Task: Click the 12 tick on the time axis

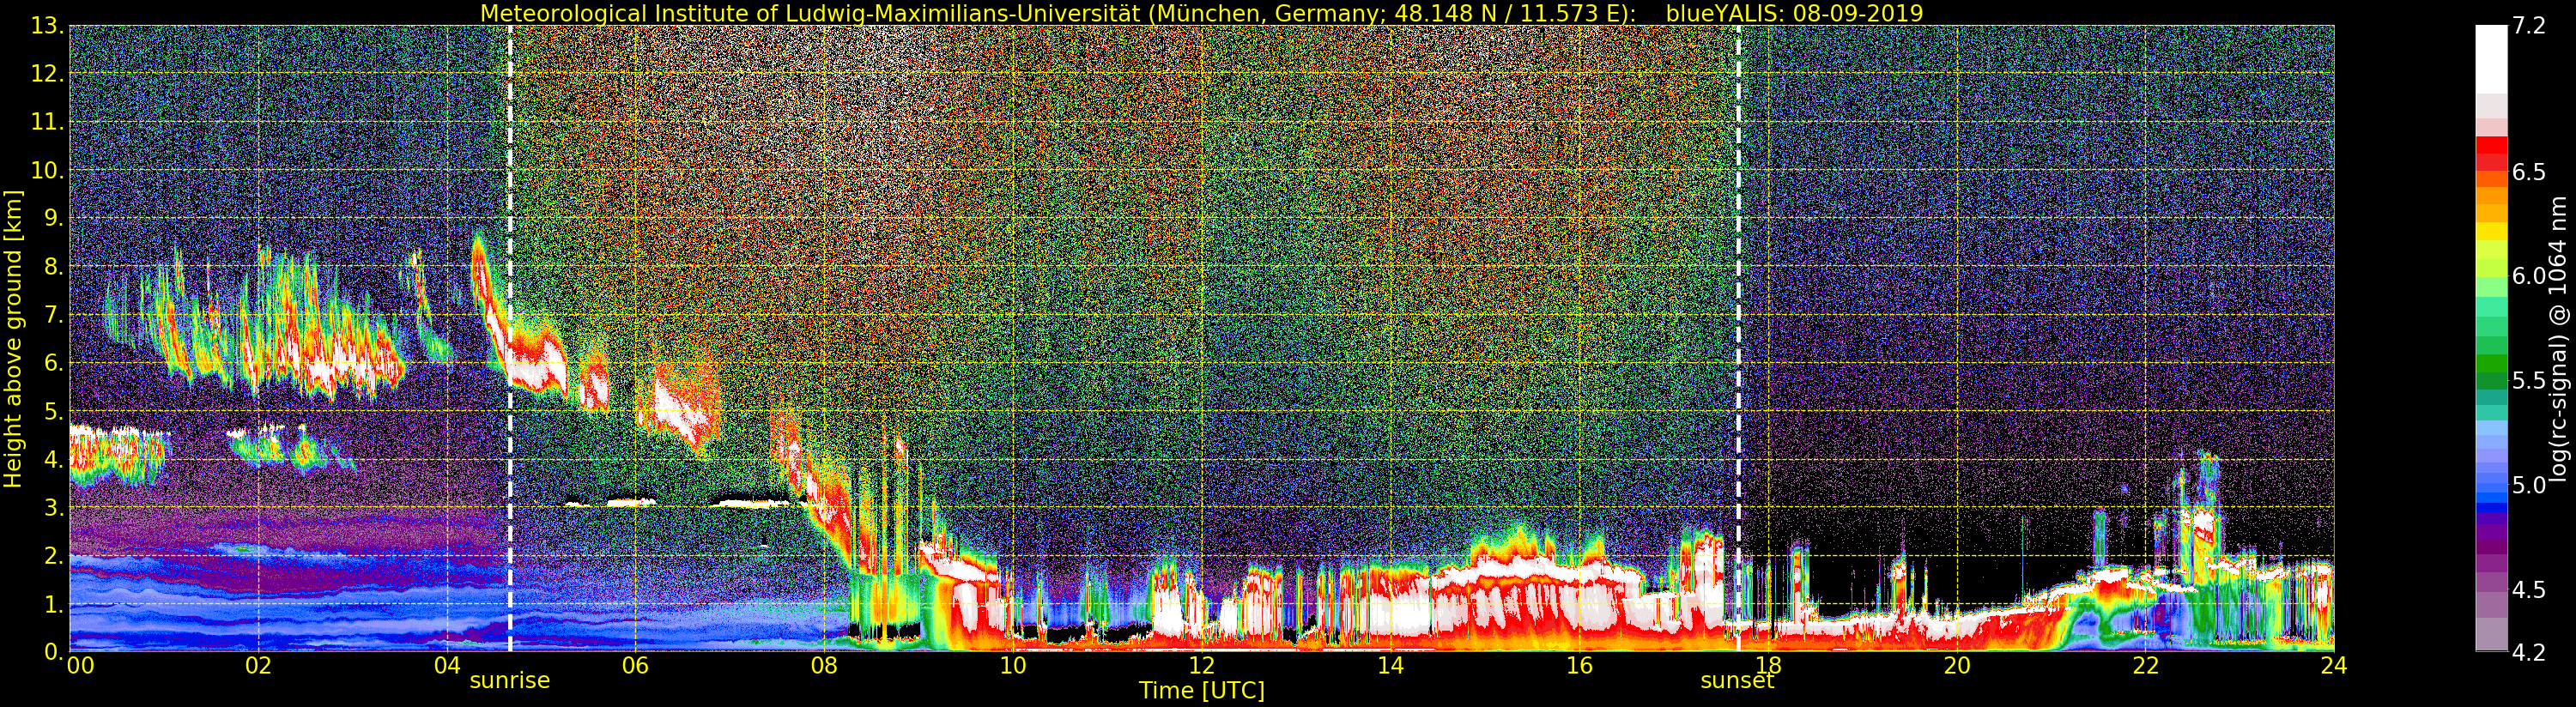Action: point(1201,666)
